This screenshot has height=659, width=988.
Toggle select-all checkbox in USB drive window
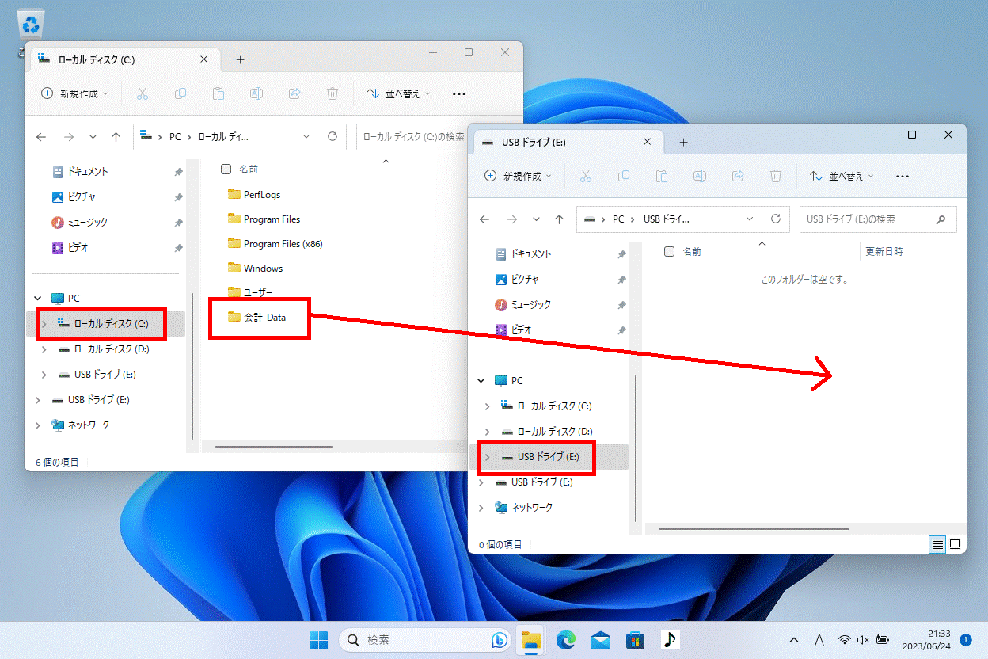(x=669, y=252)
